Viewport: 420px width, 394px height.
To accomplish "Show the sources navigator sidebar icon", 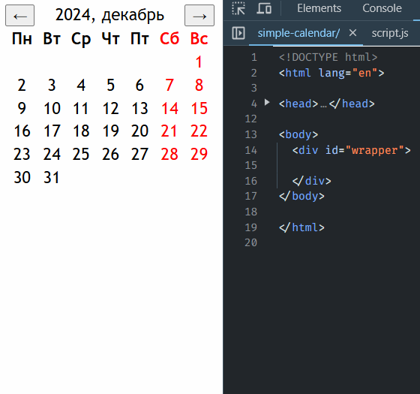I will click(x=238, y=33).
